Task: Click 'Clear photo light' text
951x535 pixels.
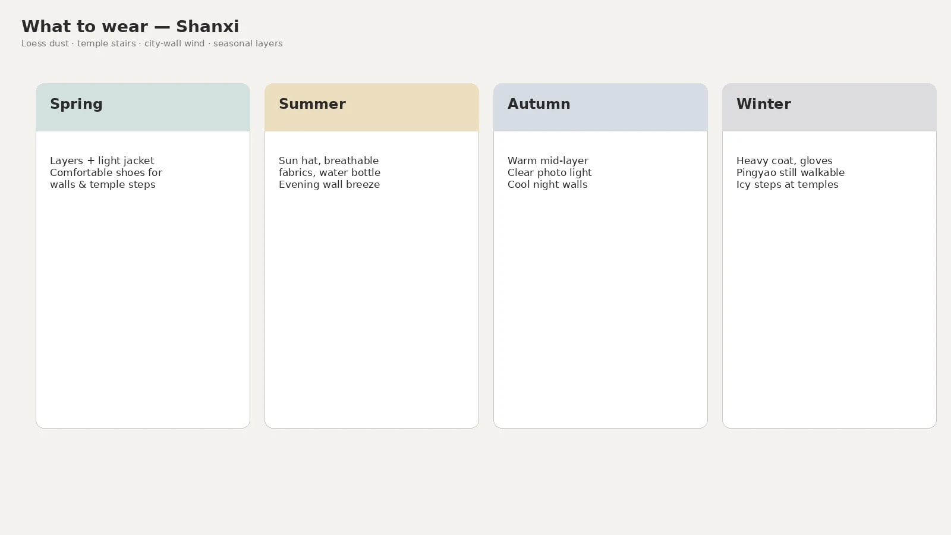Action: pos(550,172)
